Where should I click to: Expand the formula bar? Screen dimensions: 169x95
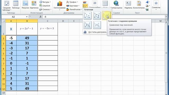[x=166, y=17]
